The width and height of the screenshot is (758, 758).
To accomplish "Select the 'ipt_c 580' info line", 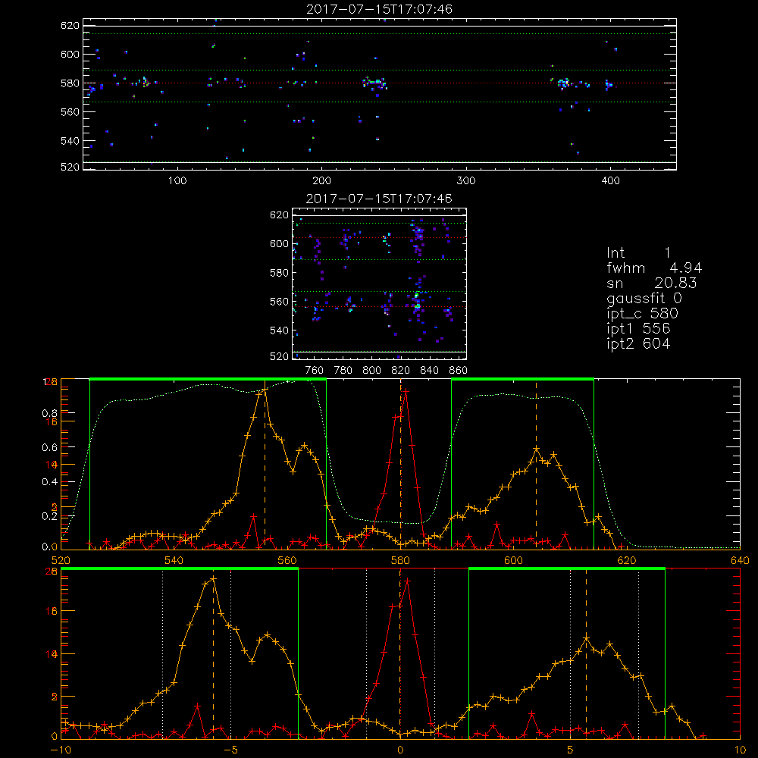I will pyautogui.click(x=643, y=314).
